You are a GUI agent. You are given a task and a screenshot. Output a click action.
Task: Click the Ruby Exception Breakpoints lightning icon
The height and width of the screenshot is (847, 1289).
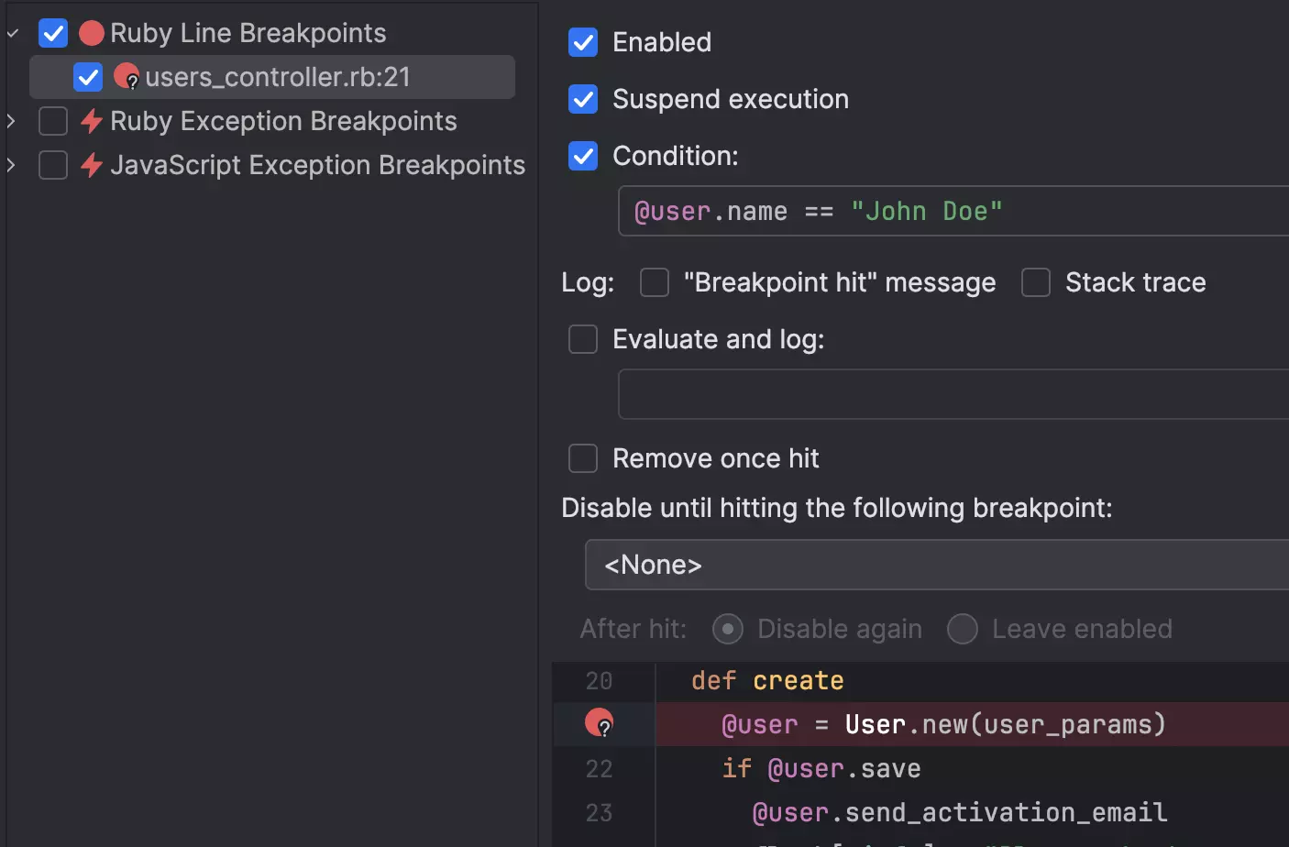point(91,121)
